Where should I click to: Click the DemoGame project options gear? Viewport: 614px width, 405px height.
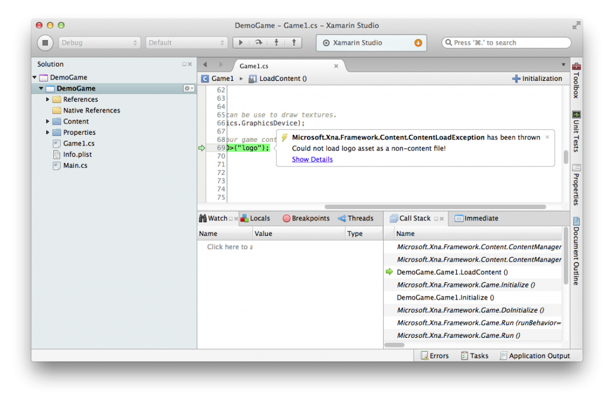(188, 89)
